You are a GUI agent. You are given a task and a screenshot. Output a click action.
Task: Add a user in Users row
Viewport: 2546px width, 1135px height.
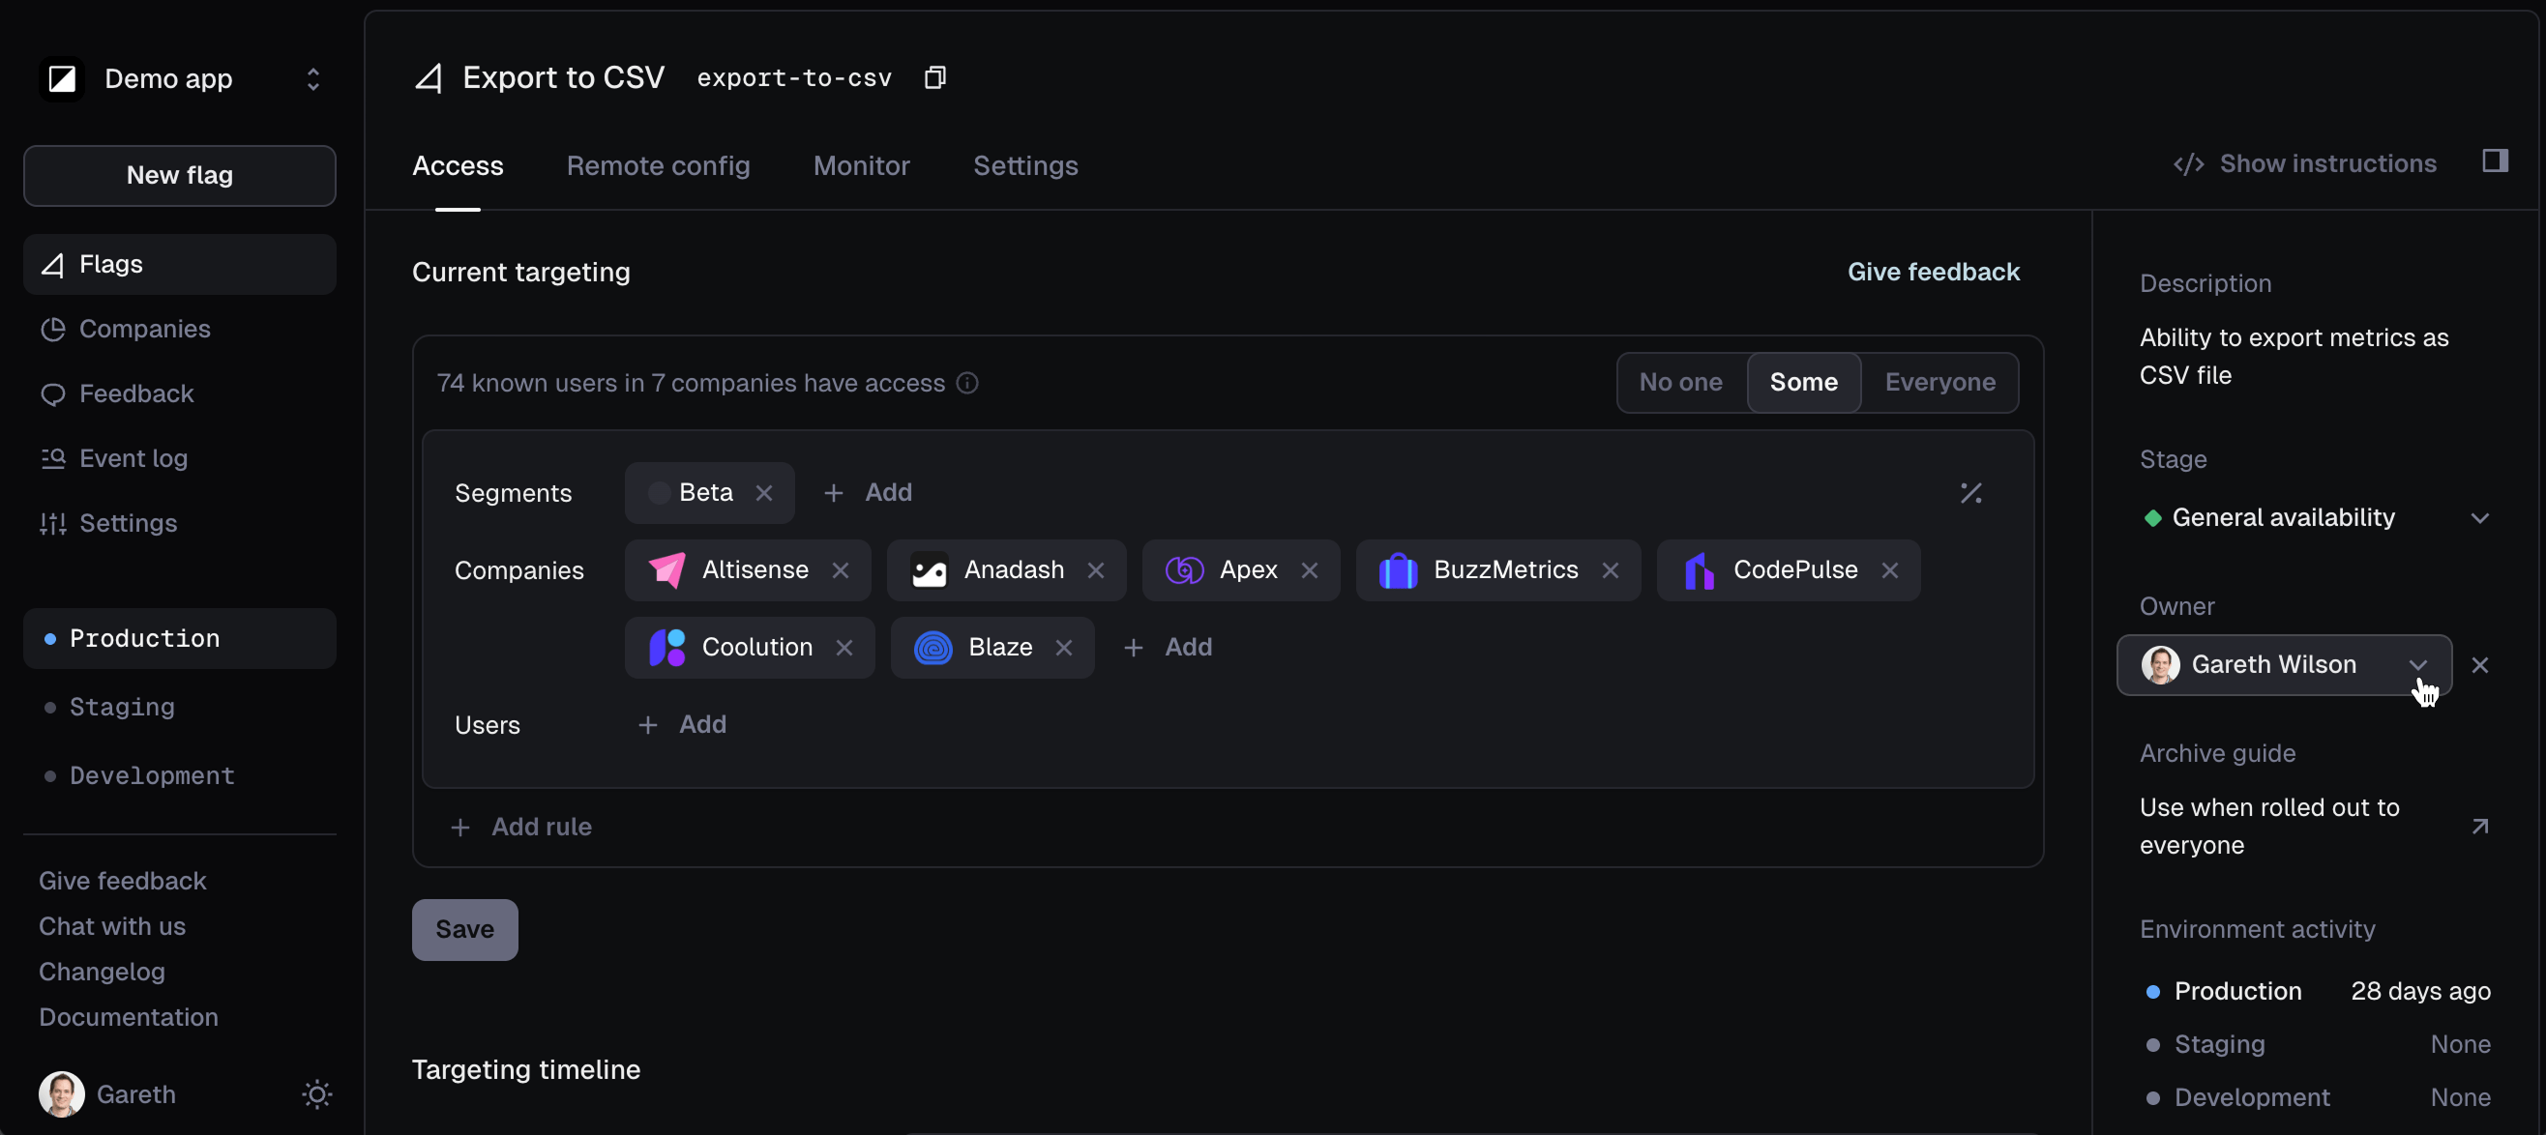(x=682, y=724)
